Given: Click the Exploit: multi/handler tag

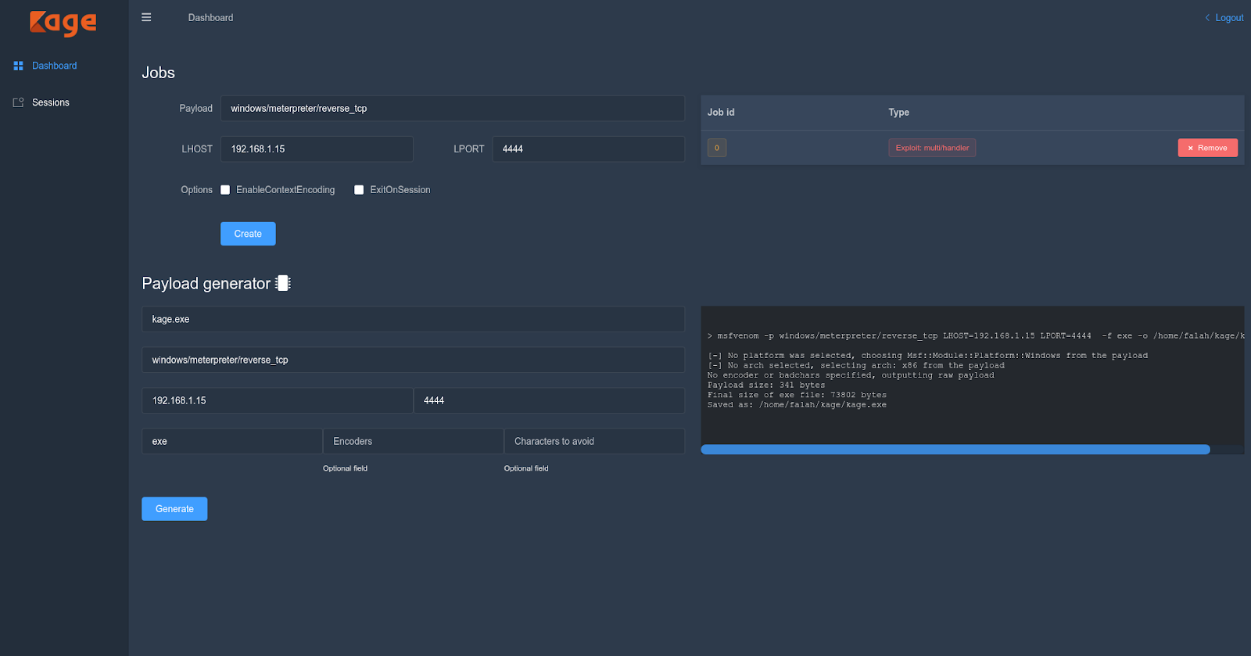Looking at the screenshot, I should coord(932,148).
